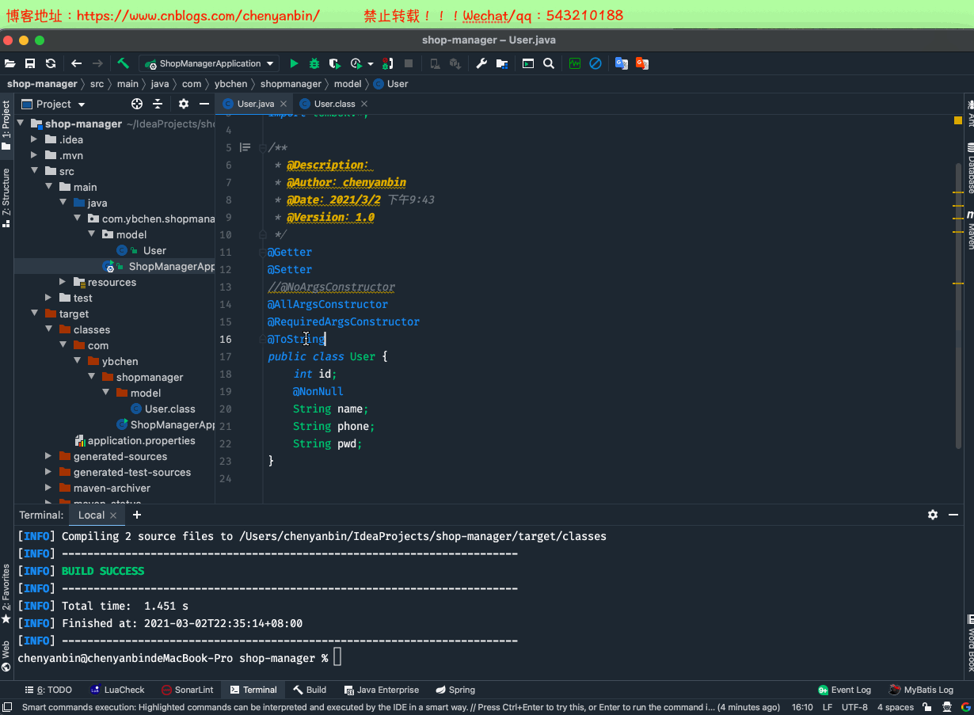Open the profiler dropdown arrow
The image size is (974, 715).
pos(371,63)
